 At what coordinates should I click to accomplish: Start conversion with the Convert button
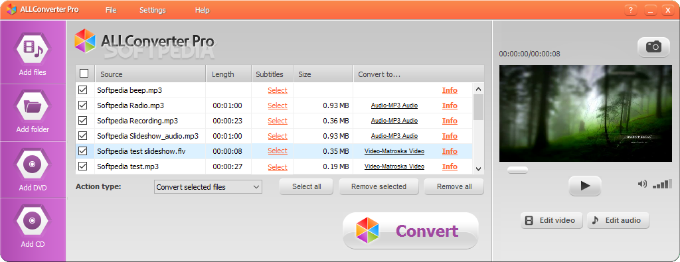(x=410, y=230)
